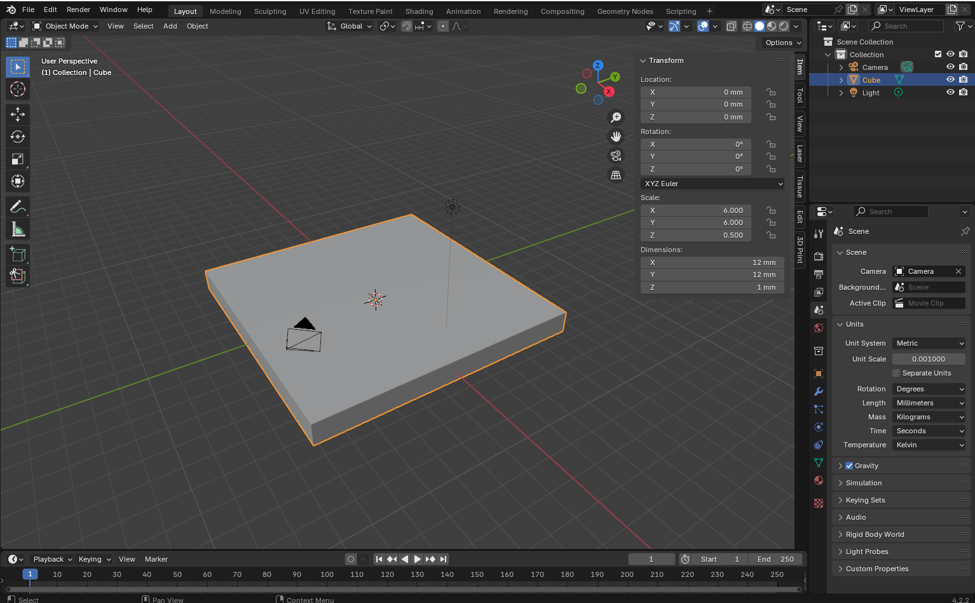Open the Material properties tab icon
The width and height of the screenshot is (975, 603).
(819, 480)
